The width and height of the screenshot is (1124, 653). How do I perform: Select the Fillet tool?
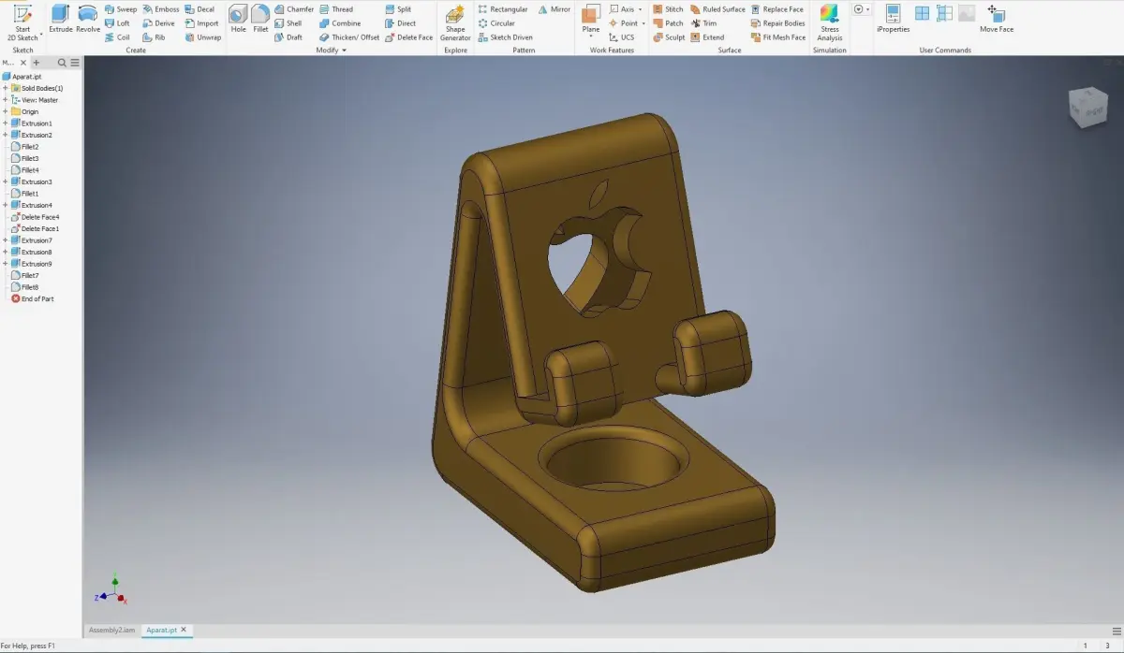click(x=260, y=20)
